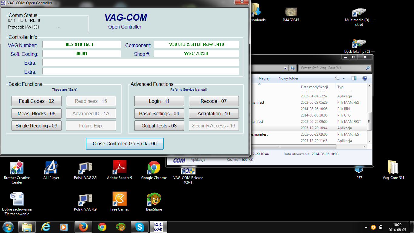Click Single Reading - 09 button

click(36, 126)
